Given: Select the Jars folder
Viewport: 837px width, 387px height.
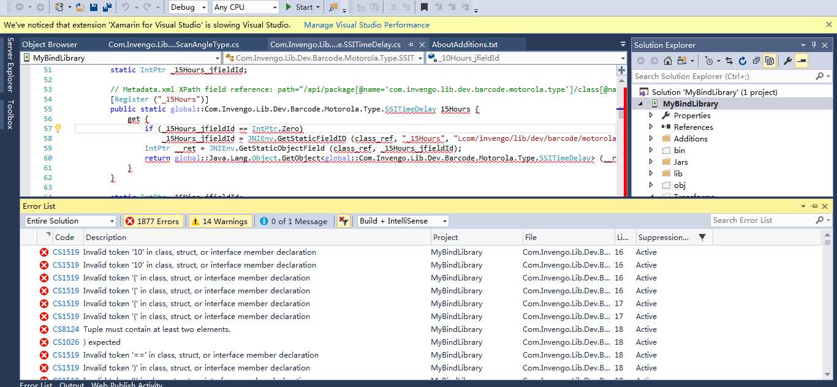Looking at the screenshot, I should 681,162.
